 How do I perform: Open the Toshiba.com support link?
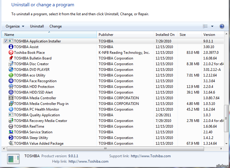(x=150, y=156)
